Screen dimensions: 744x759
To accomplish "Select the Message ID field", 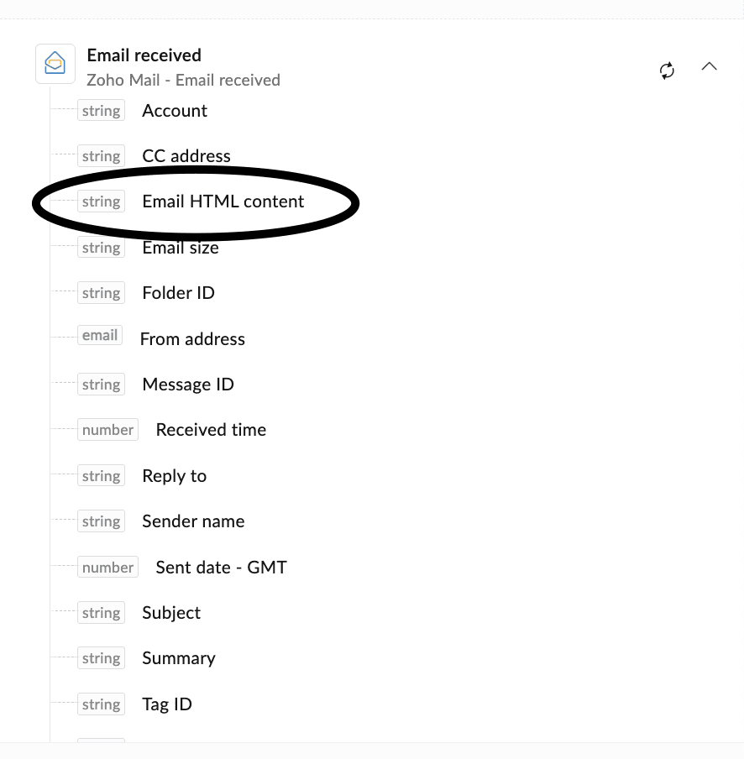I will 188,385.
